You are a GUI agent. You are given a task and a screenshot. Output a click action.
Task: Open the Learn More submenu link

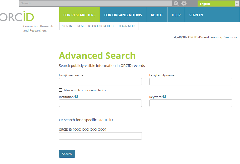(x=127, y=26)
